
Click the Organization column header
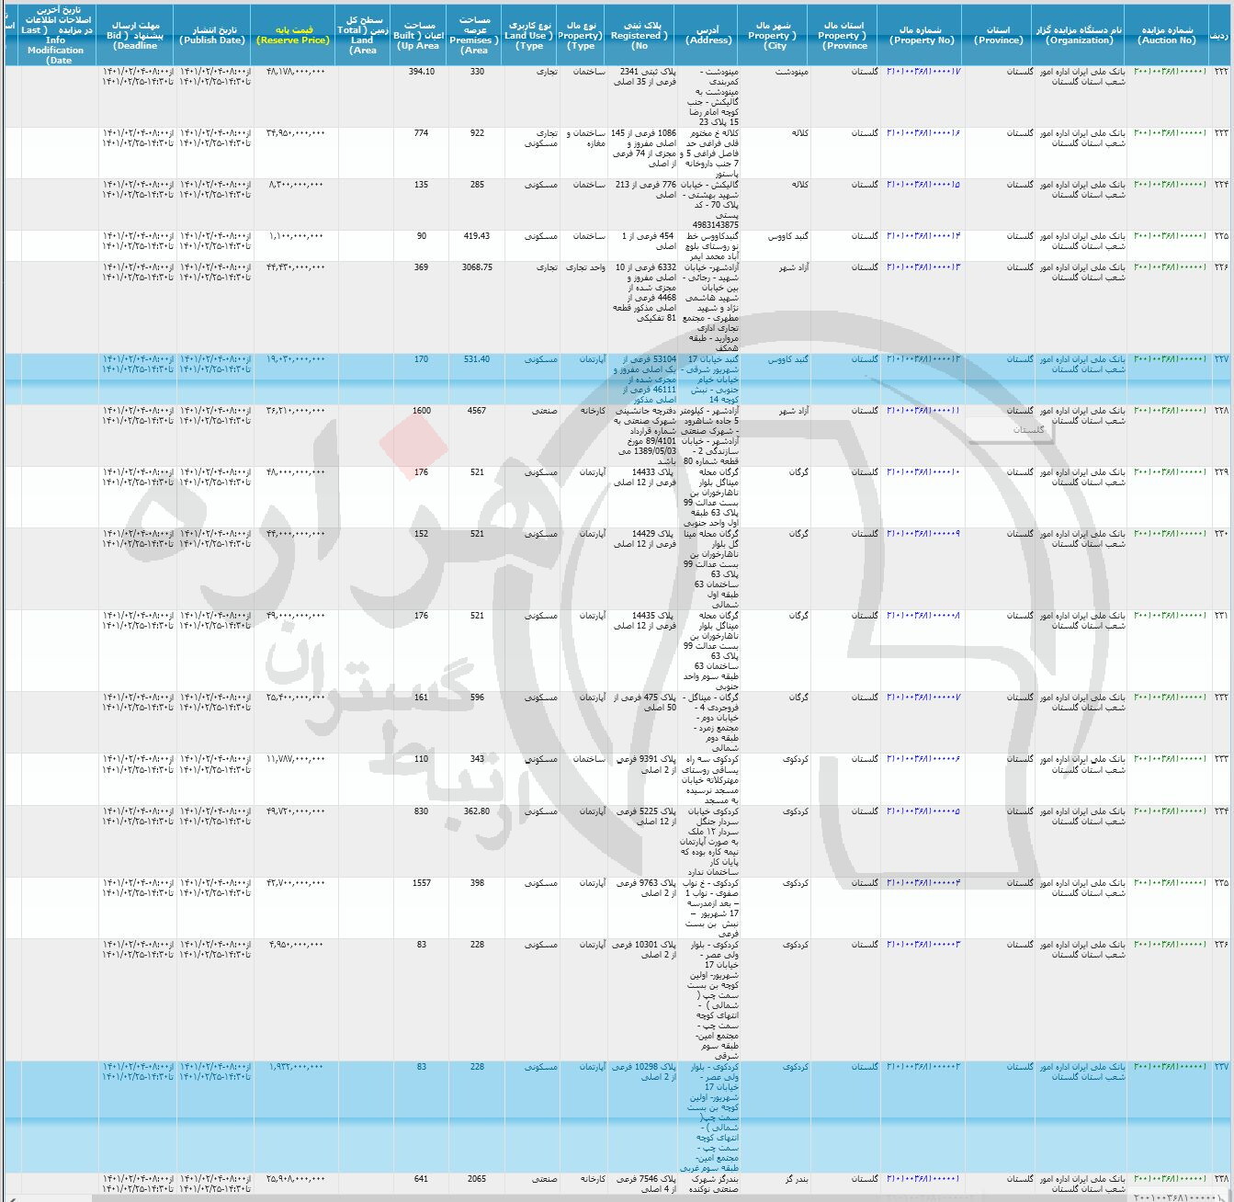coord(1080,35)
